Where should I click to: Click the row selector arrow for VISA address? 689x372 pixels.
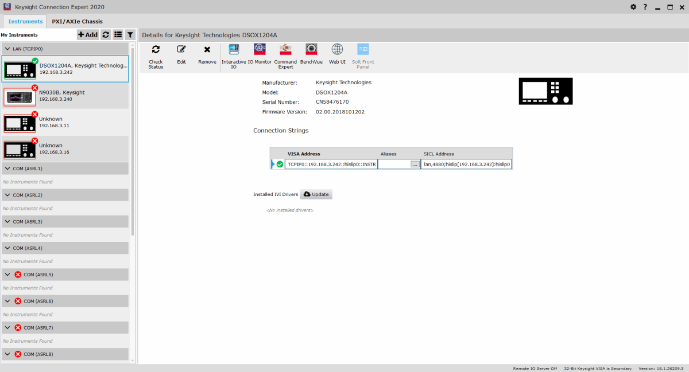coord(273,164)
